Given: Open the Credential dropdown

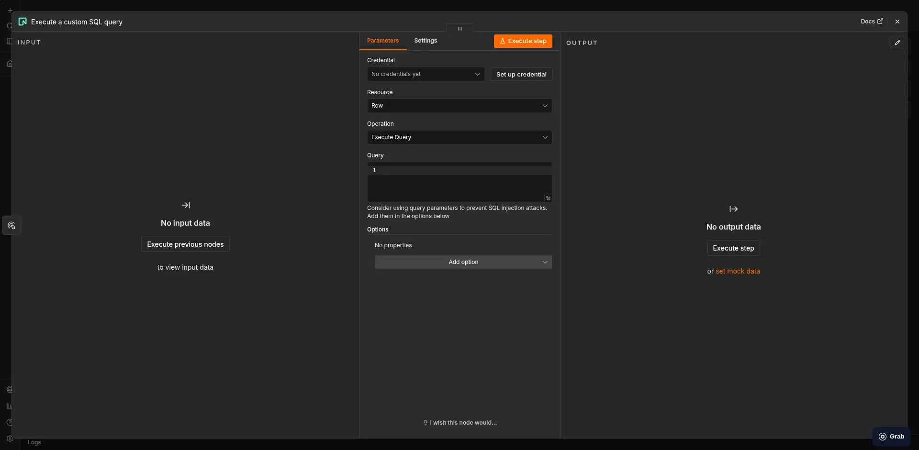Looking at the screenshot, I should coord(426,74).
